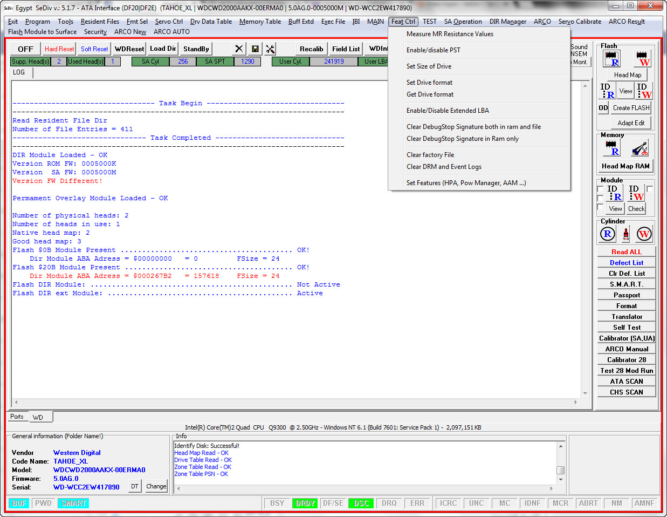This screenshot has width=667, height=517.
Task: Click the Cylinder read R icon
Action: 608,234
